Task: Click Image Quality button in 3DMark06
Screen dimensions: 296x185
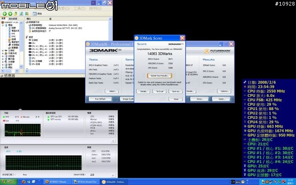Action: coord(127,99)
